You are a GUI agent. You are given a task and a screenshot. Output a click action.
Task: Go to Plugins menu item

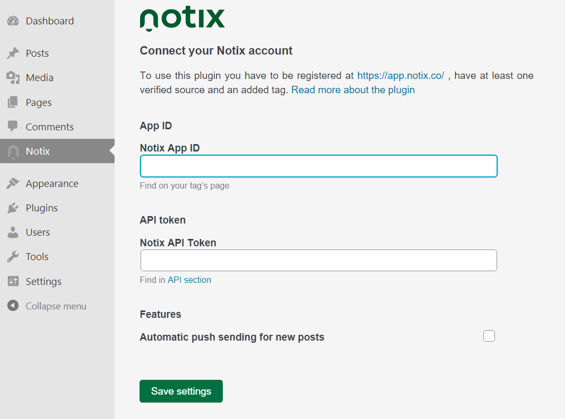click(x=42, y=208)
